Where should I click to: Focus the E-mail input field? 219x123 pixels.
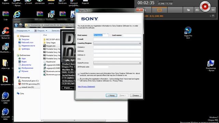117,39
